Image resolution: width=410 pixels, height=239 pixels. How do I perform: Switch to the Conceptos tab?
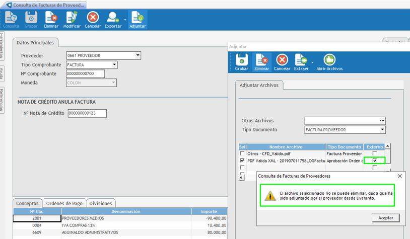point(27,203)
